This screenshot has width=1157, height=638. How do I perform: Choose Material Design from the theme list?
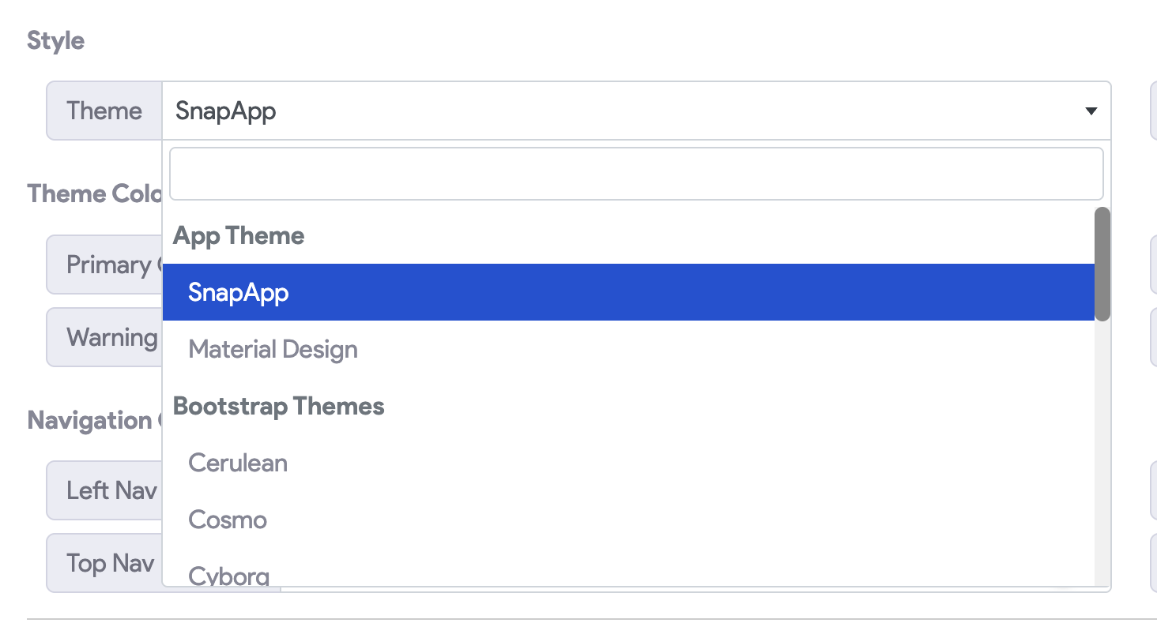[x=273, y=349]
